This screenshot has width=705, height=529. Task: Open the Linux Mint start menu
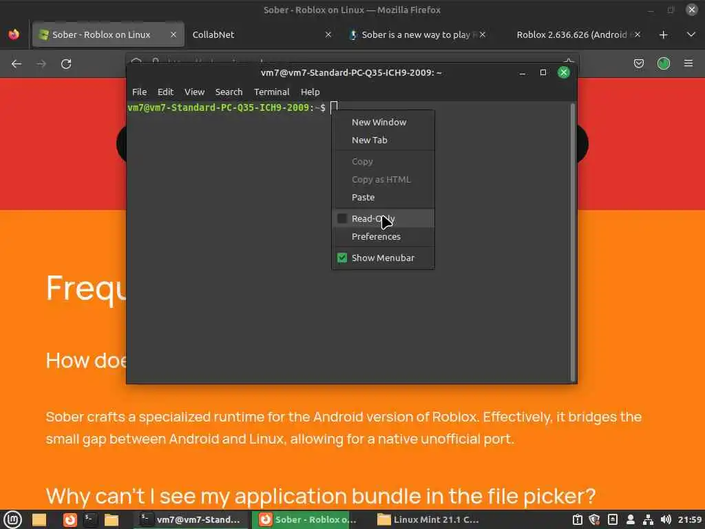coord(12,519)
